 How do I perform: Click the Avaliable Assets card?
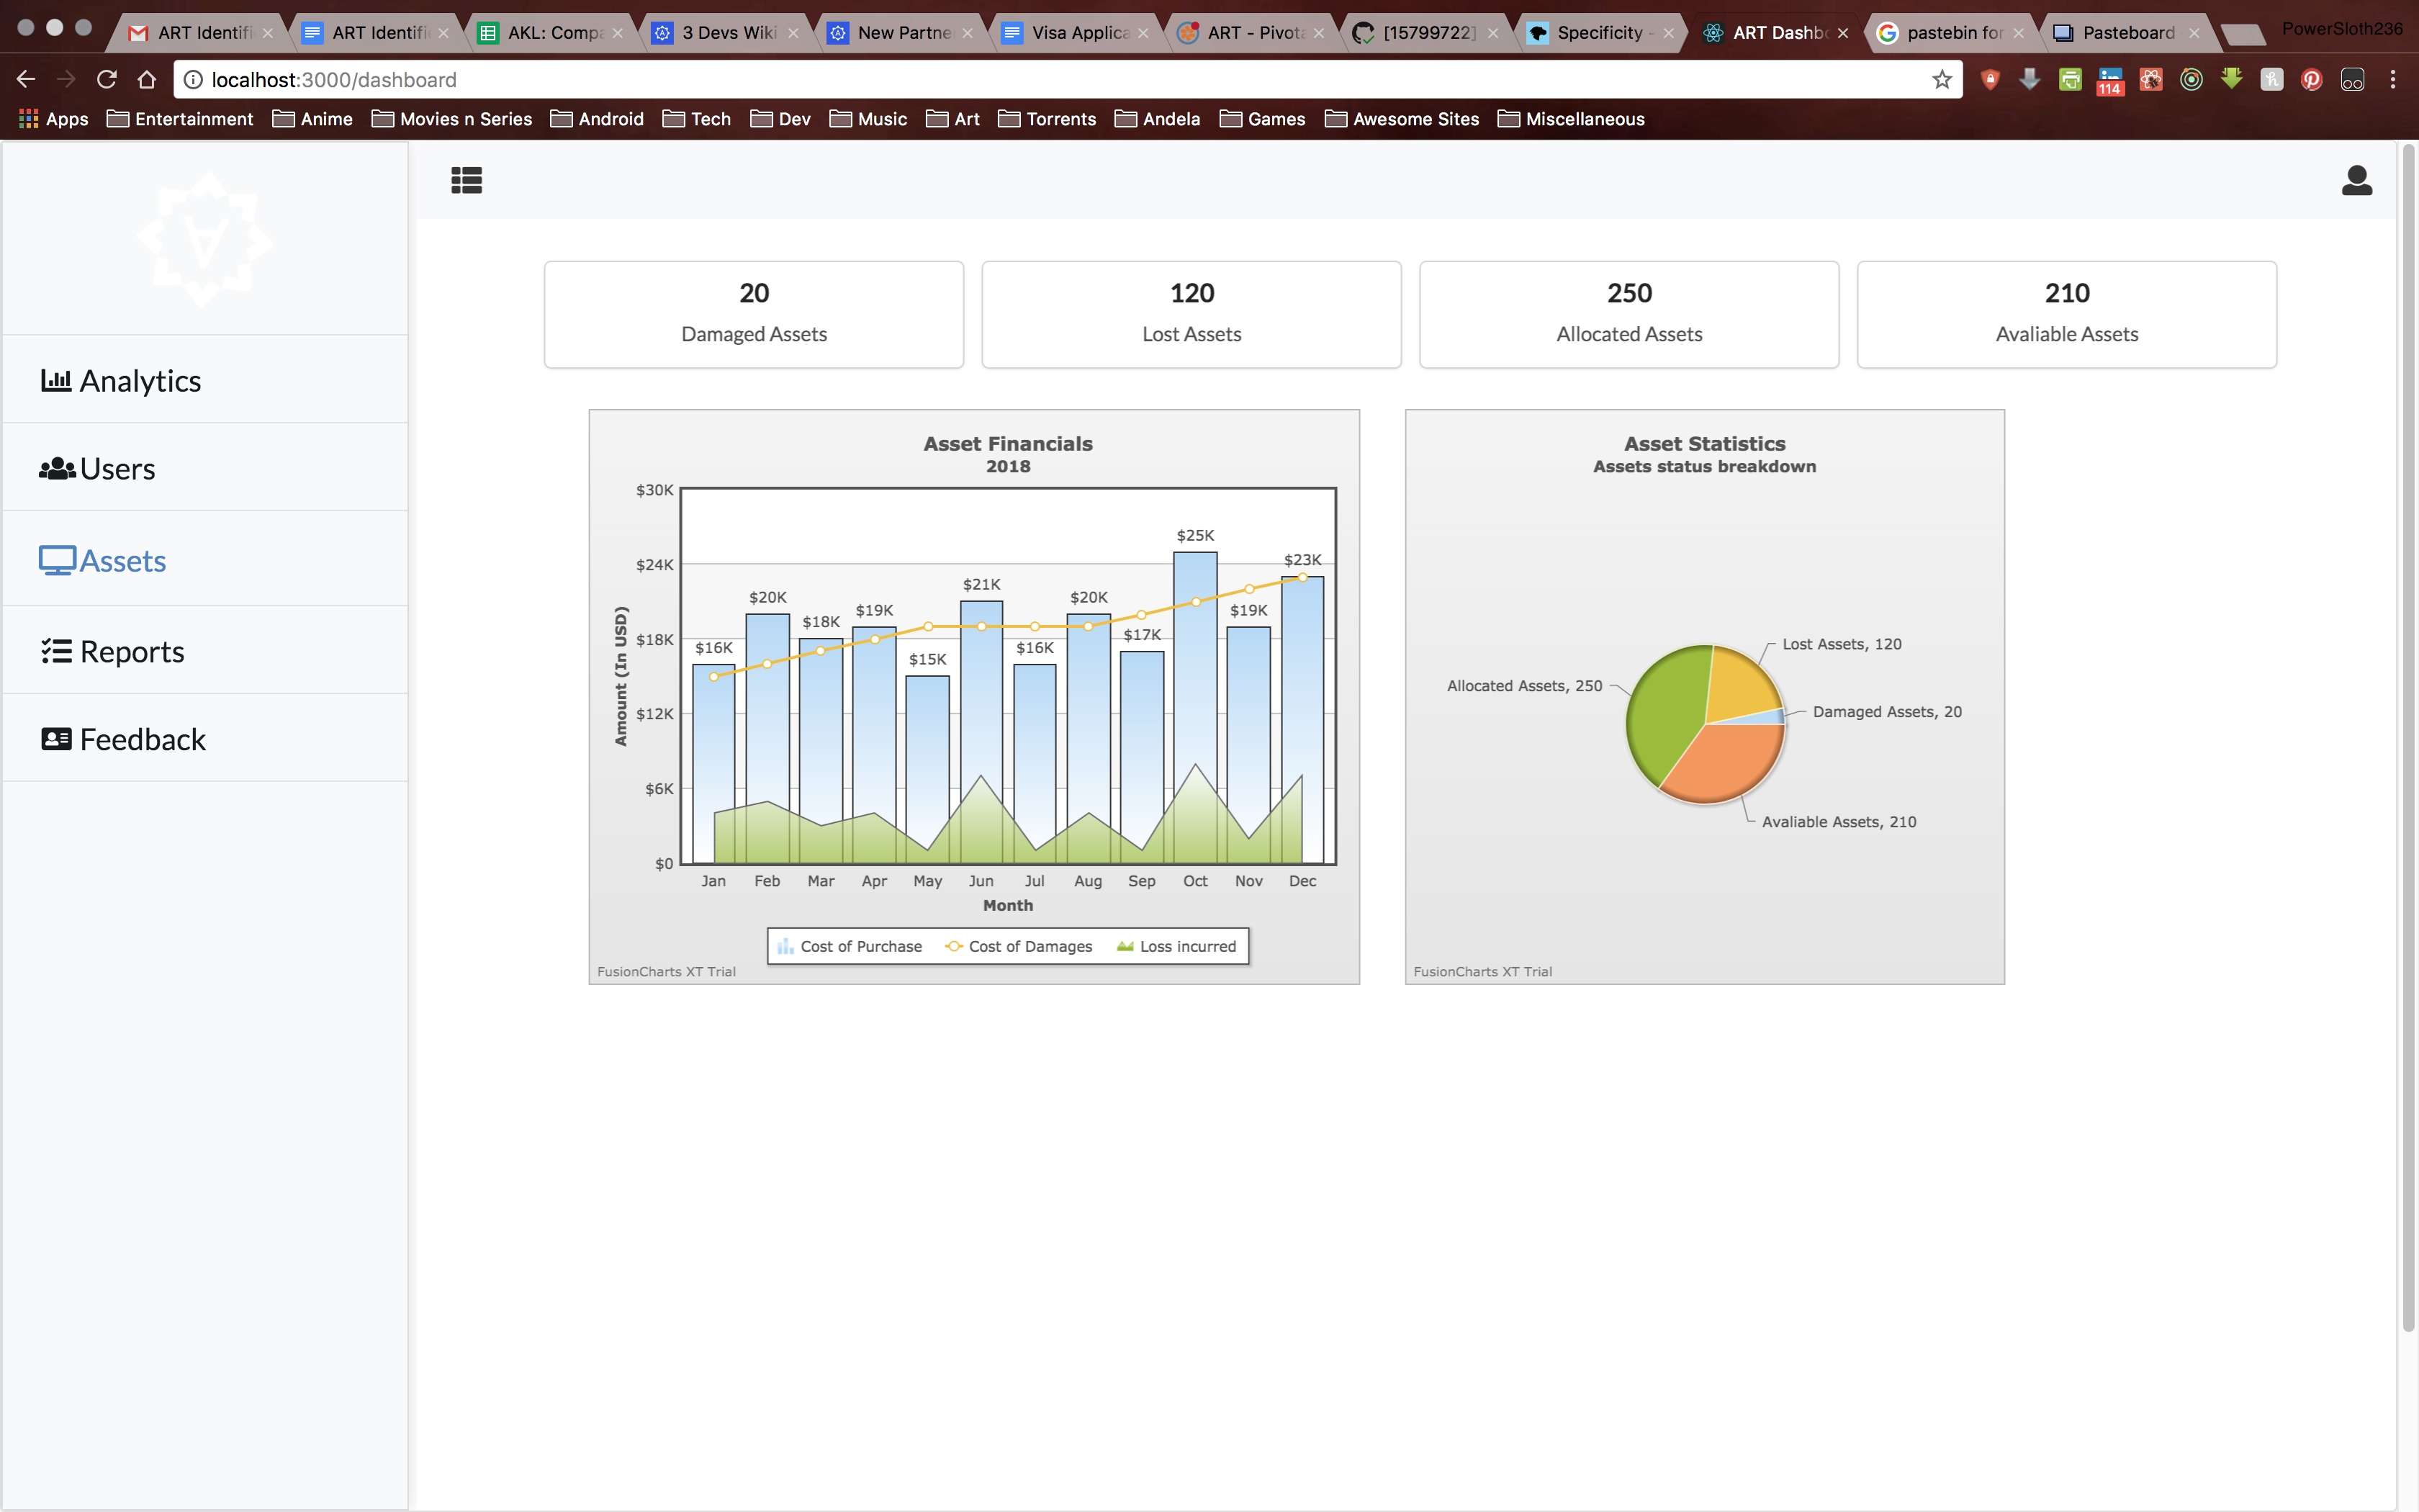pos(2067,314)
